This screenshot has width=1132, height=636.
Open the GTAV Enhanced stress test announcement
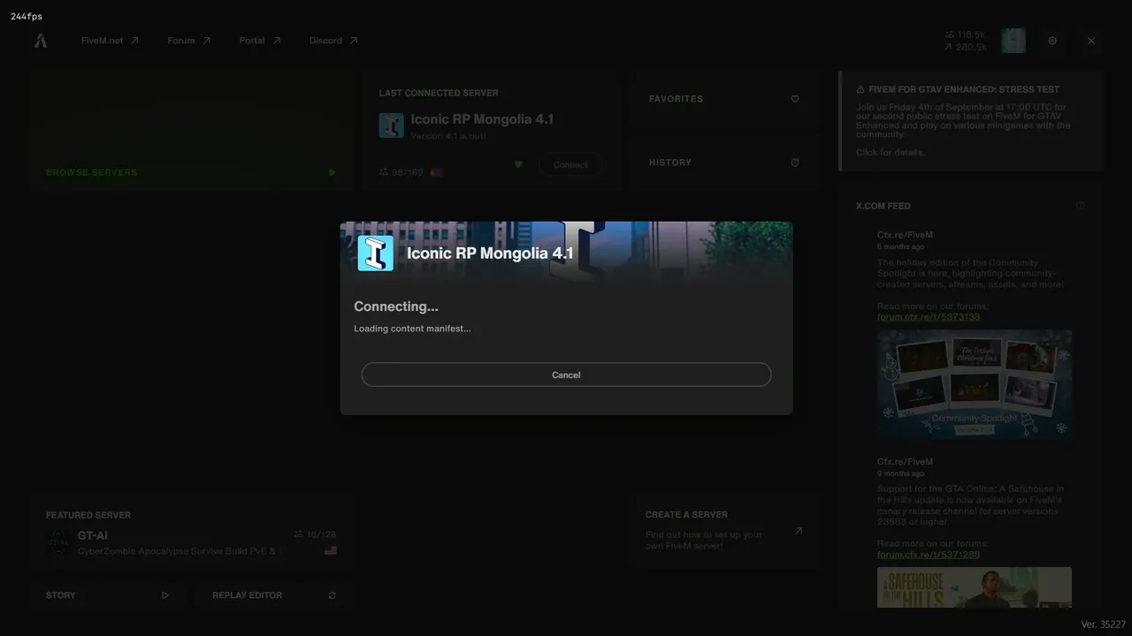(x=971, y=121)
